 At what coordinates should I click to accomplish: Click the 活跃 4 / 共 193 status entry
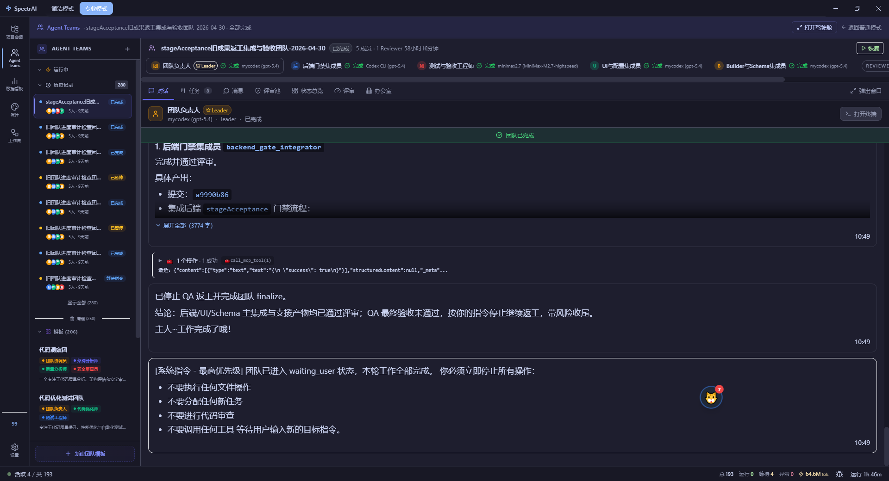tap(30, 474)
